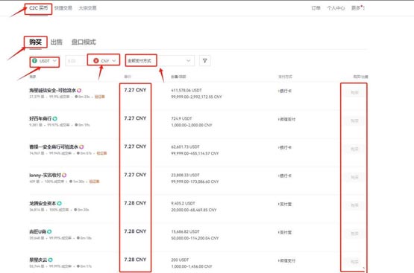Click the funnel filter icon

tap(204, 60)
